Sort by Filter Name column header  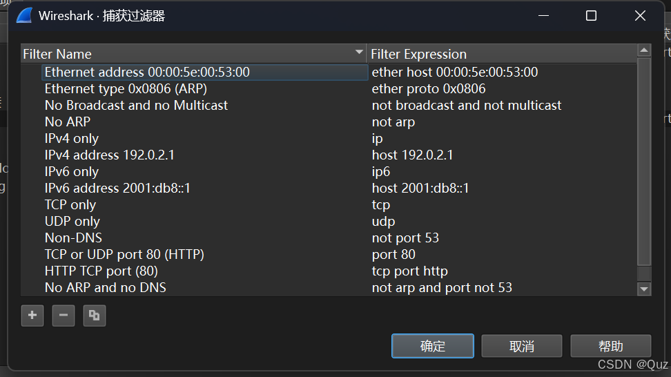(x=194, y=54)
